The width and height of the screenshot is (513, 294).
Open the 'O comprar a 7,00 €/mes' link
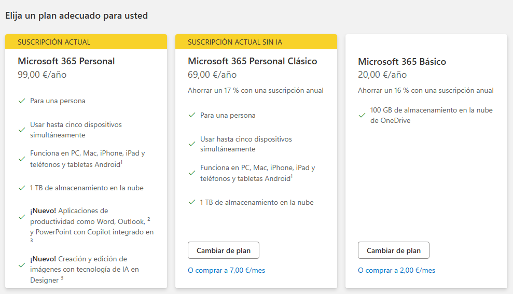point(226,271)
